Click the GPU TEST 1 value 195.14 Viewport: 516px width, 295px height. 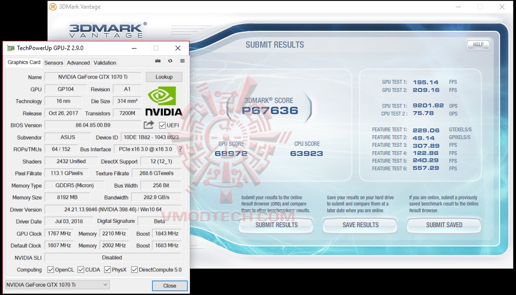pyautogui.click(x=426, y=82)
